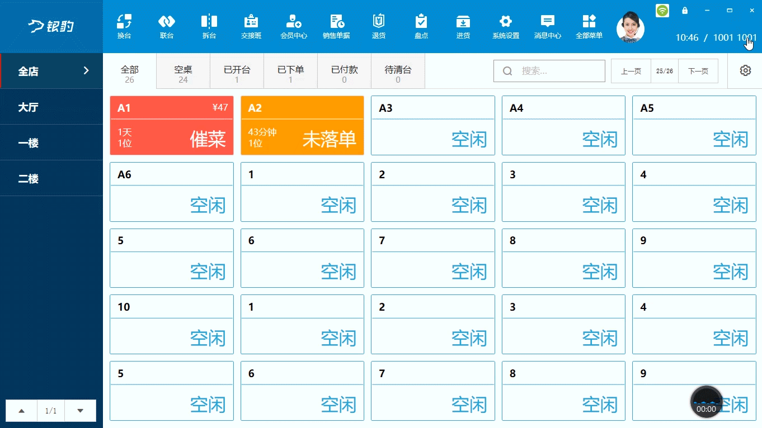Switch to the 空桌 tab
Screen dimensions: 762x428
click(x=184, y=71)
